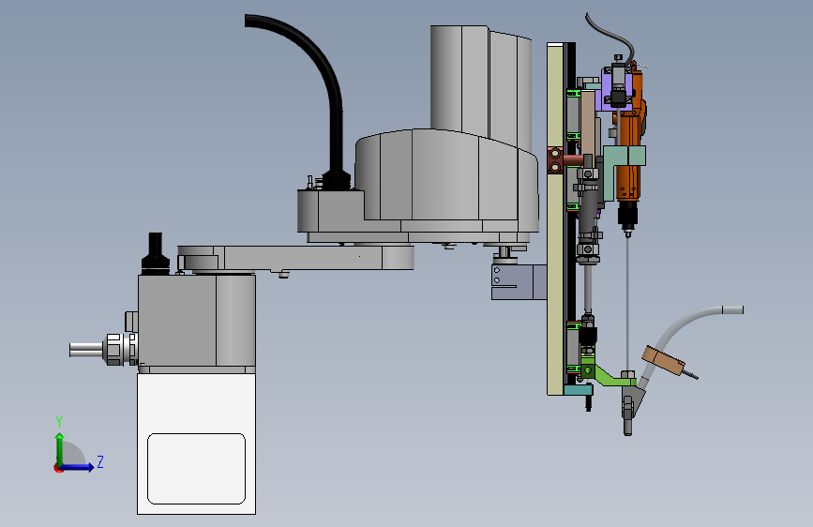Select the gray bracket joining robot to plate

[519, 282]
